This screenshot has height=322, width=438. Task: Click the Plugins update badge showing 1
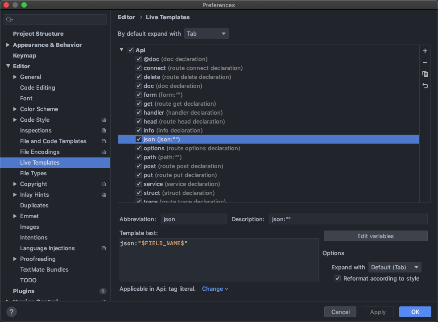point(103,291)
